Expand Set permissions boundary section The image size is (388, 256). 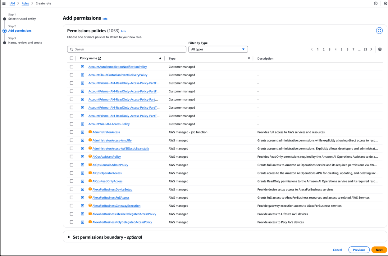tap(69, 237)
